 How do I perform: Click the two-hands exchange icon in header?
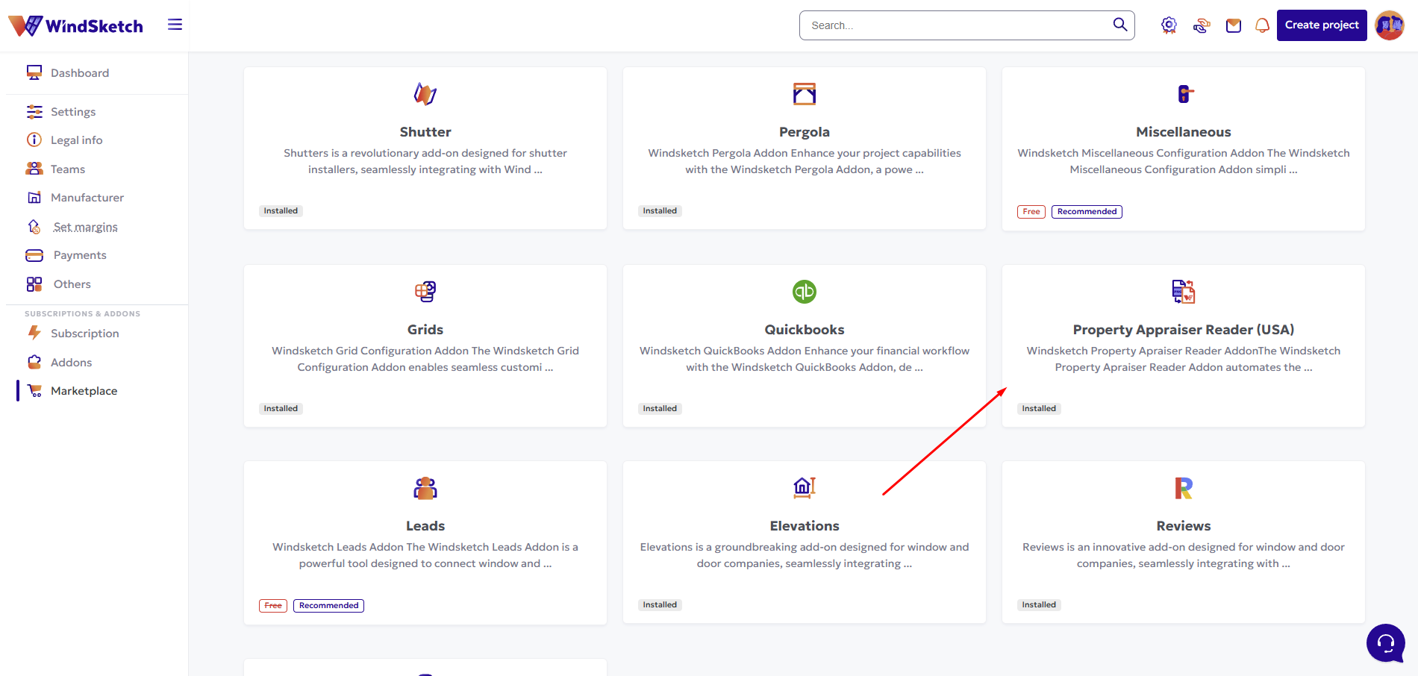point(1202,26)
